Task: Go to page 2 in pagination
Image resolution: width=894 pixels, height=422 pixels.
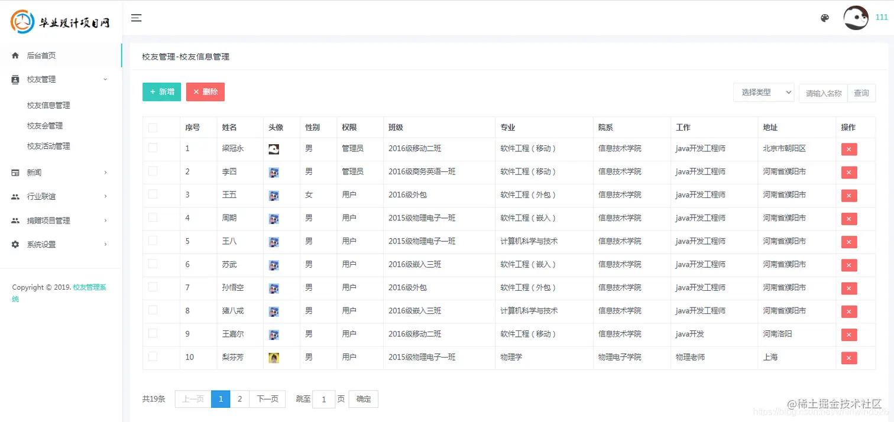Action: point(239,399)
